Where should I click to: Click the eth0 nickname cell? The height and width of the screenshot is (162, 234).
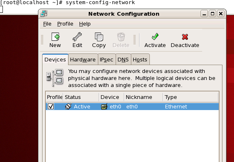click(x=132, y=107)
